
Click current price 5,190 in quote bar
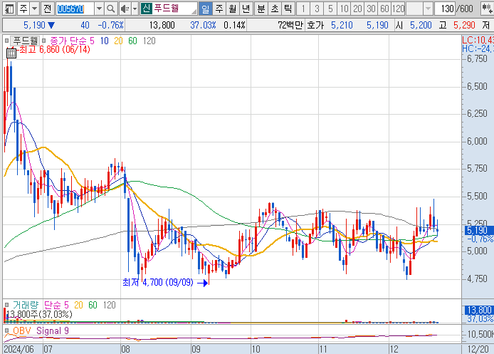pyautogui.click(x=36, y=25)
